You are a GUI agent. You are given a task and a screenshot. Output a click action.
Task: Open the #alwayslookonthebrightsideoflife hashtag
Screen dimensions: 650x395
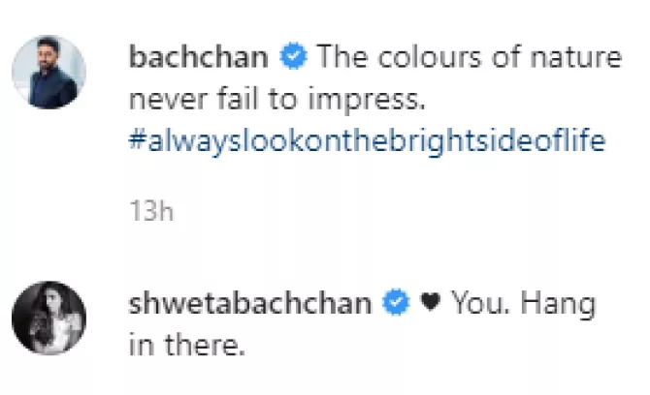pos(367,140)
